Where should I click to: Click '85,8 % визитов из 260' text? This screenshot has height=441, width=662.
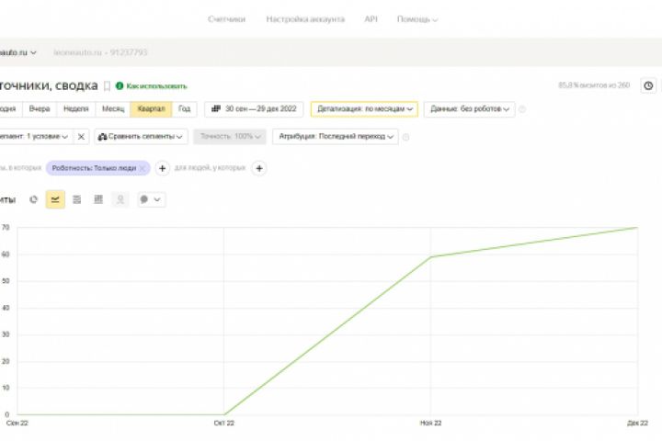[594, 85]
